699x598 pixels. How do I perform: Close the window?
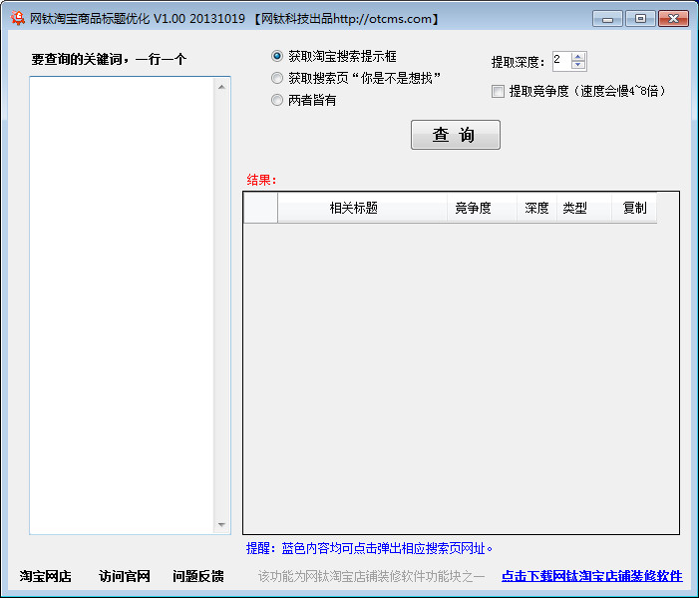pos(673,19)
